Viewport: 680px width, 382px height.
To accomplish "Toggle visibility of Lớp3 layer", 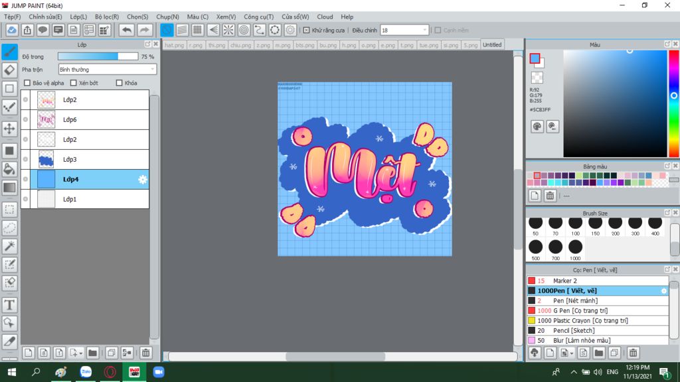I will [26, 159].
